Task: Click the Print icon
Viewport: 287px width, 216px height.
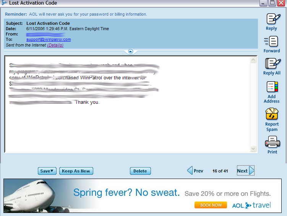Action: coord(272,142)
